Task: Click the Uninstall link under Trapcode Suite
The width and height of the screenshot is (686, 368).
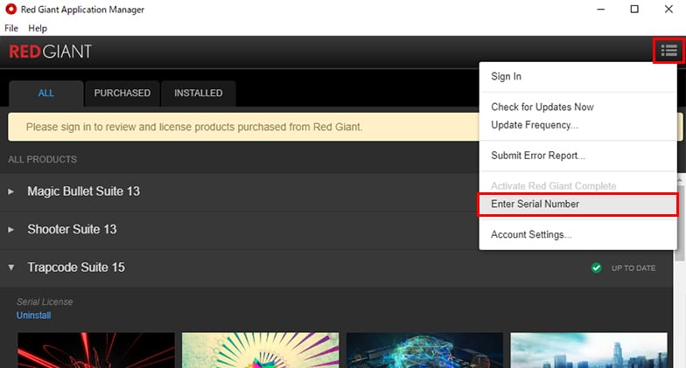Action: [x=33, y=315]
